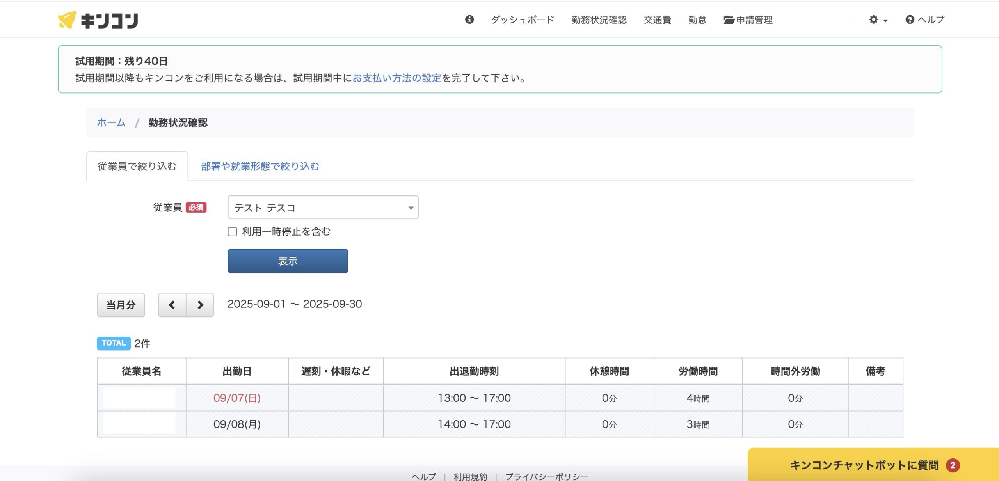Viewport: 999px width, 481px height.
Task: Open 交通費 menu item
Action: pyautogui.click(x=657, y=20)
